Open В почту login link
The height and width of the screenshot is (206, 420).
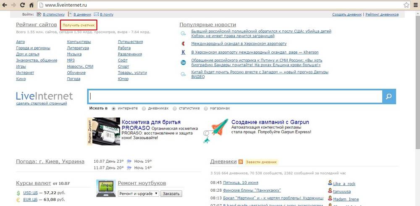[x=107, y=14]
